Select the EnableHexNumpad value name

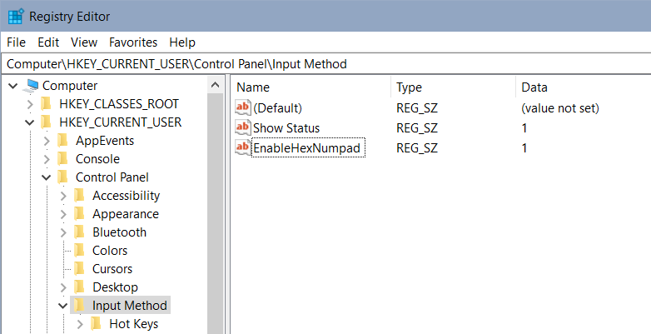[x=307, y=148]
